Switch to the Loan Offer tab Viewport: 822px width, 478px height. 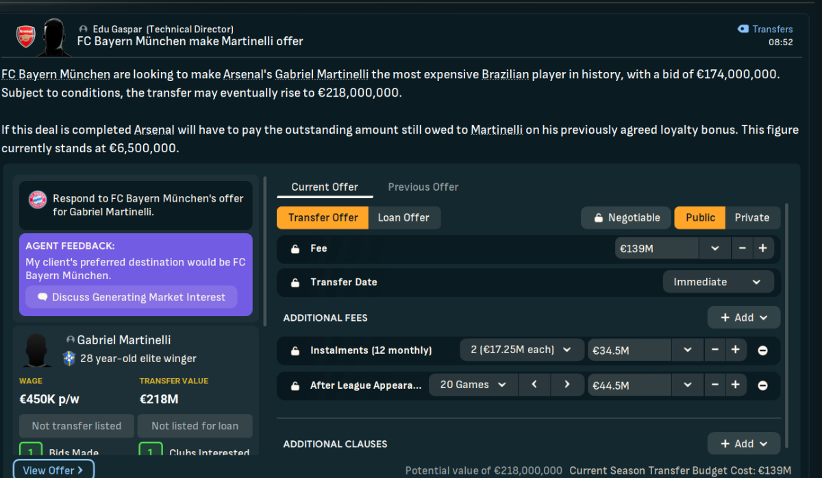tap(403, 217)
